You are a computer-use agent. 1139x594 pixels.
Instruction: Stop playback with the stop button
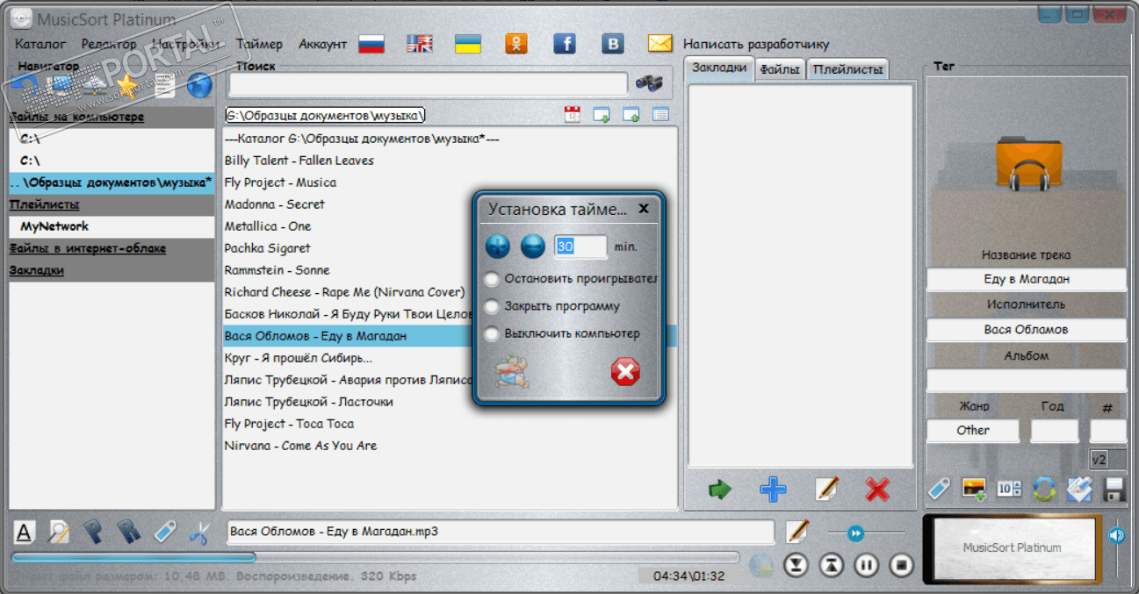point(901,566)
